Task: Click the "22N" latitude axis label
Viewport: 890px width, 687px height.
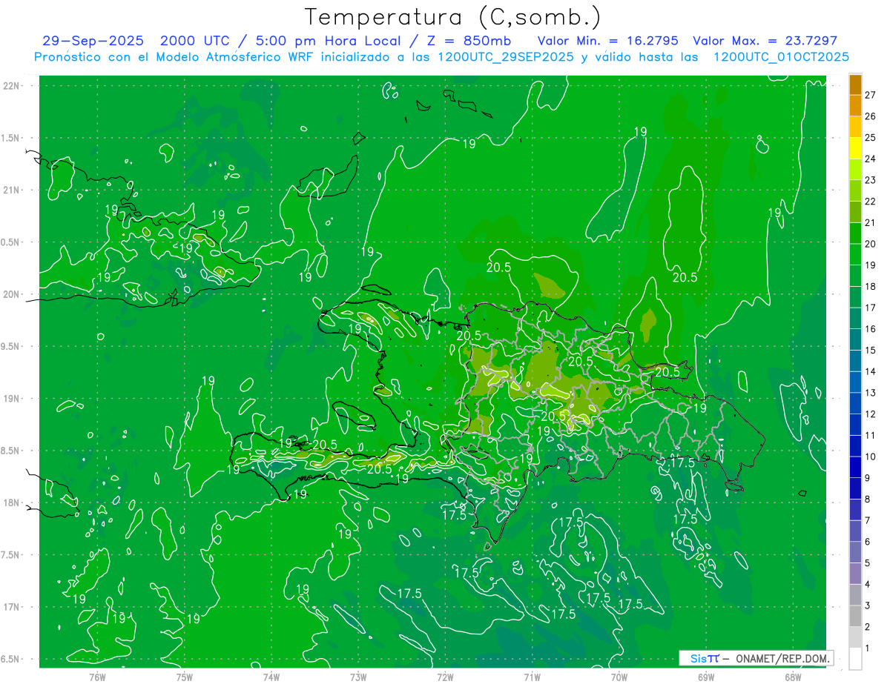Action: [x=13, y=86]
